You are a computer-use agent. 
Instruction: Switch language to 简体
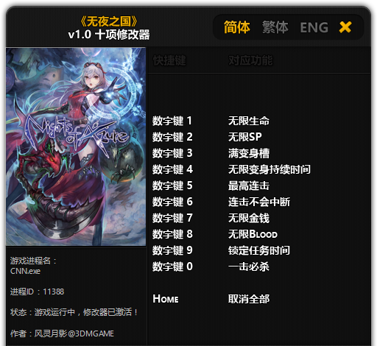coord(237,27)
